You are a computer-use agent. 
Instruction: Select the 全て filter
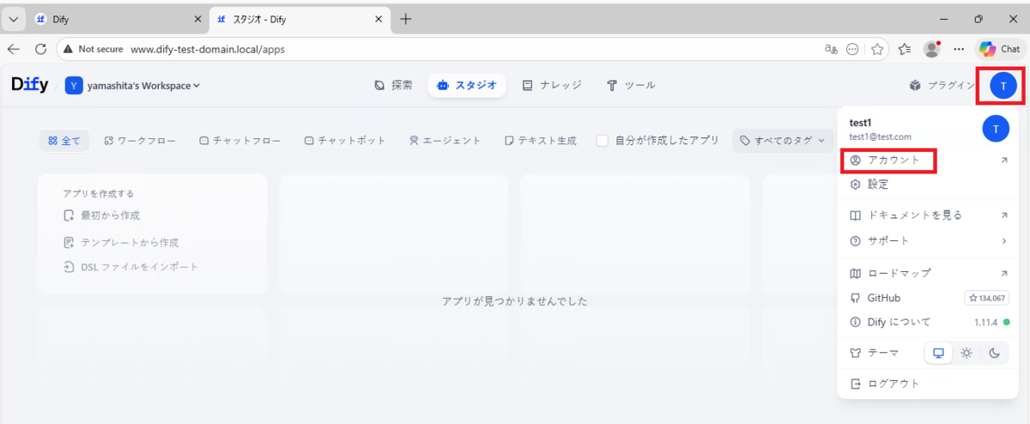[x=64, y=140]
